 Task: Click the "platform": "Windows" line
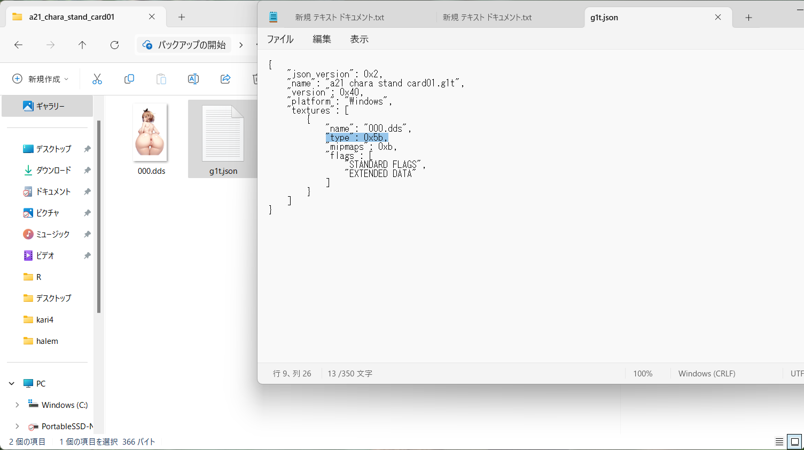339,101
